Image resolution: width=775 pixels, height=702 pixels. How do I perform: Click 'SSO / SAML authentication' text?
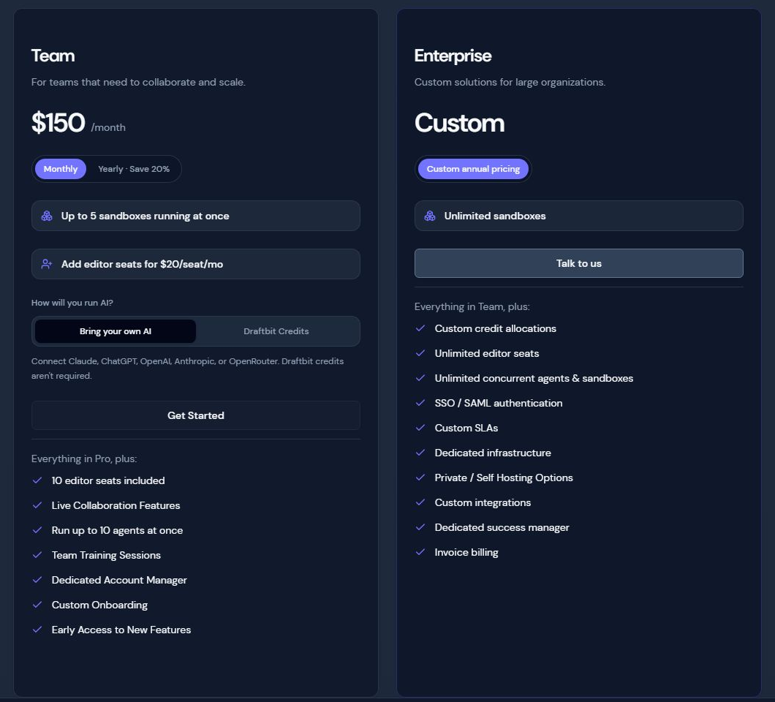coord(498,403)
